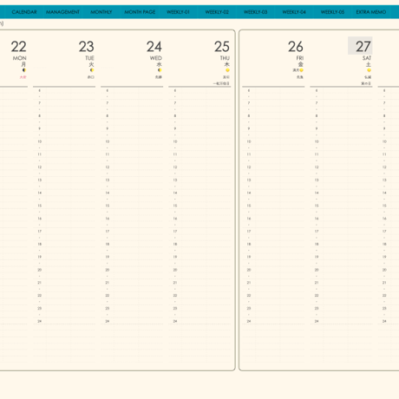This screenshot has width=399, height=399.
Task: Switch to the MONTHLY tab
Action: [x=101, y=12]
